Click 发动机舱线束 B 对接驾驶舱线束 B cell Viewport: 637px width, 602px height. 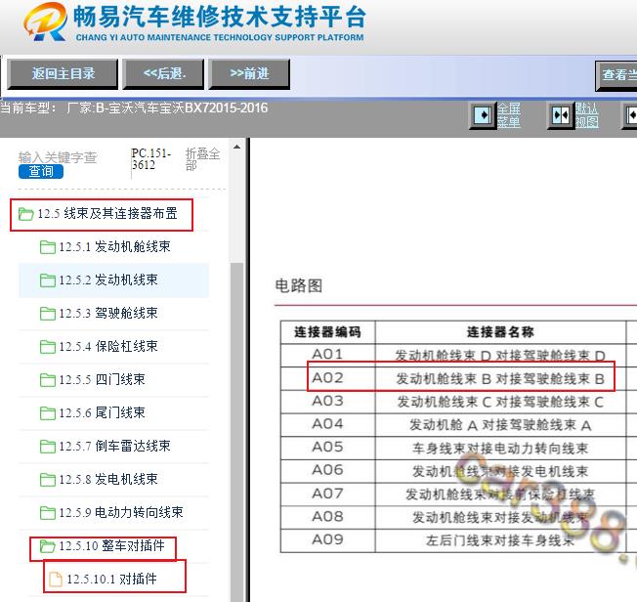click(x=500, y=379)
